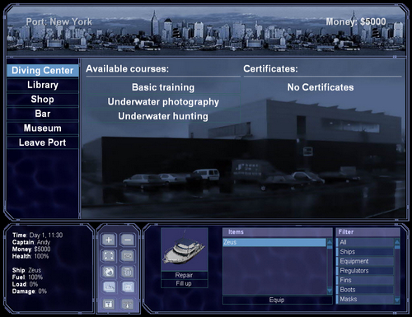Click the Available courses heading
The image size is (412, 317).
point(127,69)
